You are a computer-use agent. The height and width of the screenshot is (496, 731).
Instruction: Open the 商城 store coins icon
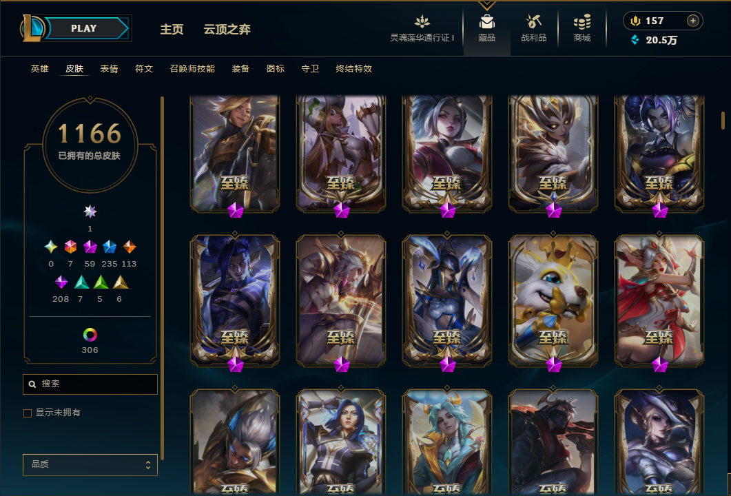(581, 21)
